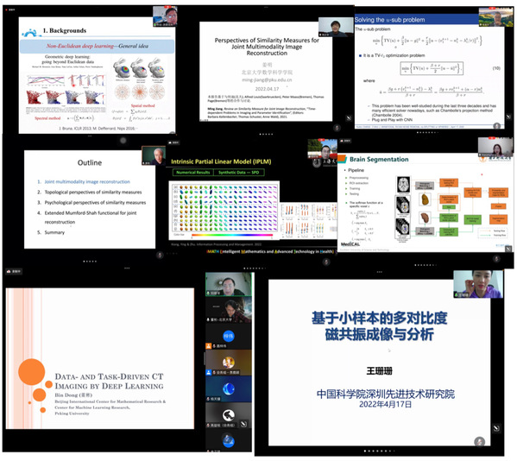
Task: Click pen icon beside the u-sub problem slide
Action: click(x=508, y=117)
